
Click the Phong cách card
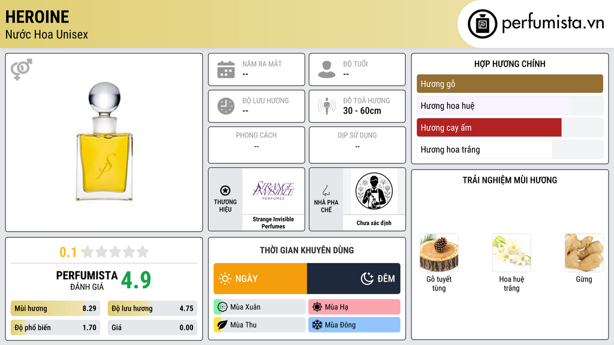(257, 145)
